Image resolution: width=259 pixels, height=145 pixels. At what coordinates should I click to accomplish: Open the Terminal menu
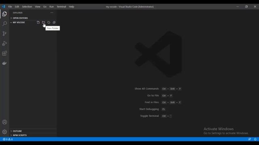[x=61, y=6]
